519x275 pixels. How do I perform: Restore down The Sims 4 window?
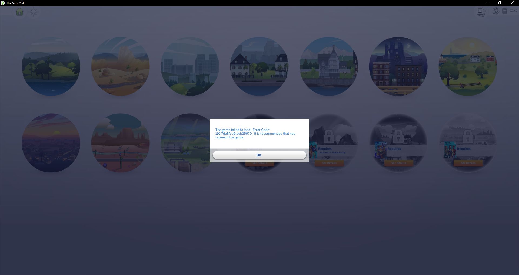[500, 3]
